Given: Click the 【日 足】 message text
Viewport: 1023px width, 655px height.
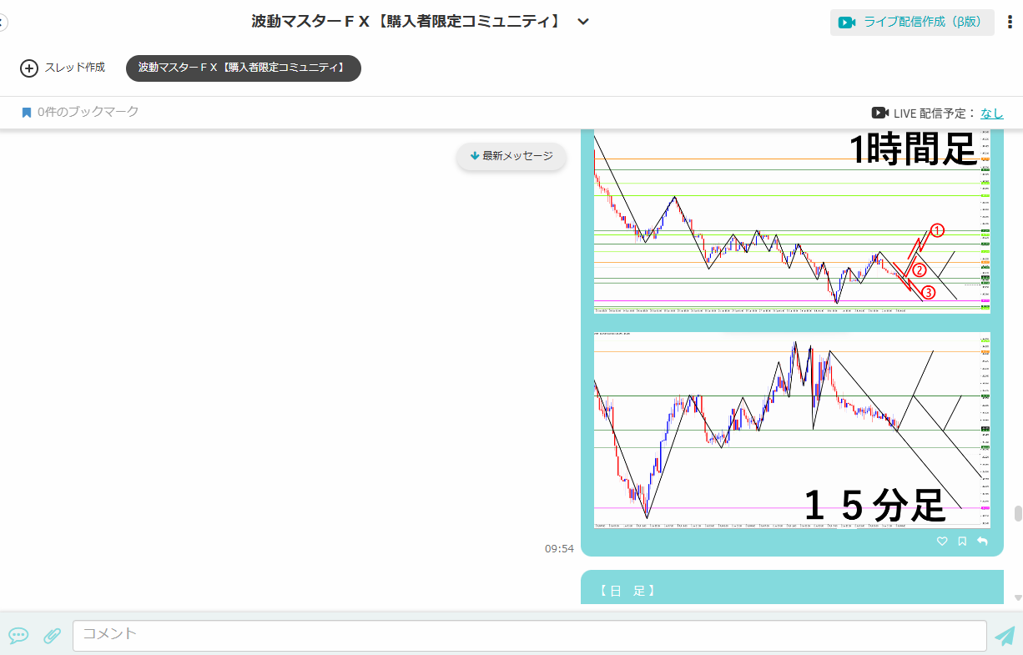Looking at the screenshot, I should [x=628, y=591].
